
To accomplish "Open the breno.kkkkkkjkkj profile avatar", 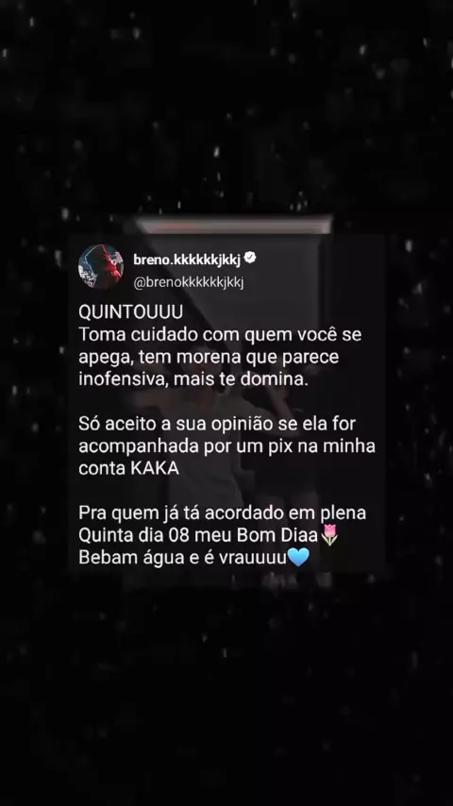I will (101, 266).
